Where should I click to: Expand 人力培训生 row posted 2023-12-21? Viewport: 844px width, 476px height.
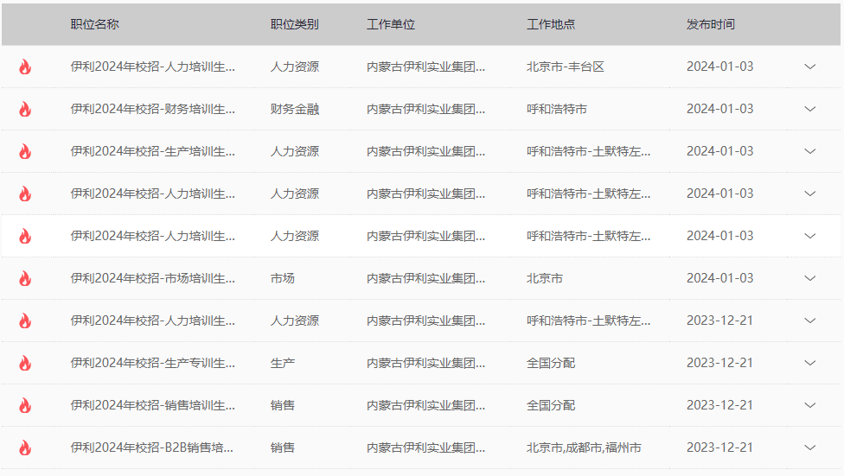810,321
